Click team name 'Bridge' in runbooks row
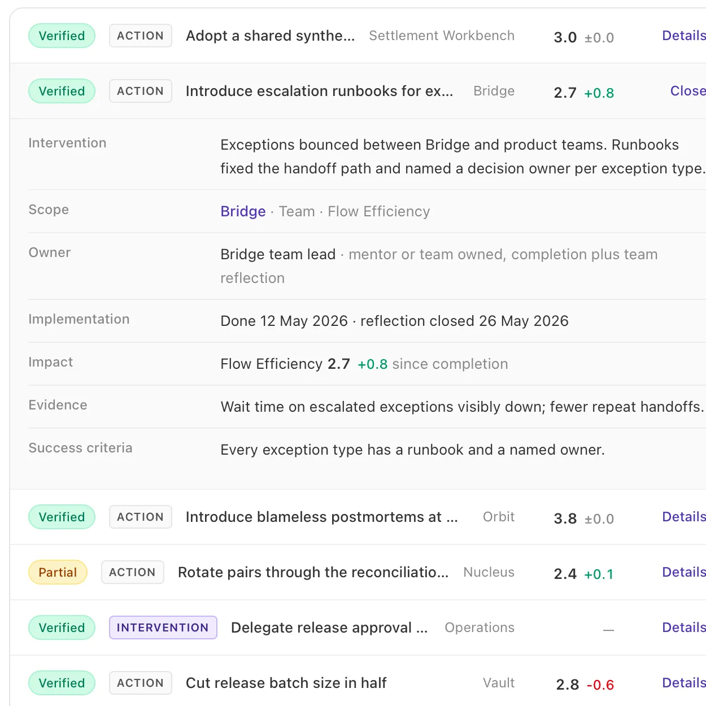The height and width of the screenshot is (706, 706). click(x=494, y=91)
